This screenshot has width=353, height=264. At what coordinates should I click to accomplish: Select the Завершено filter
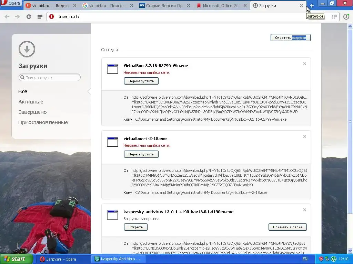(x=32, y=112)
